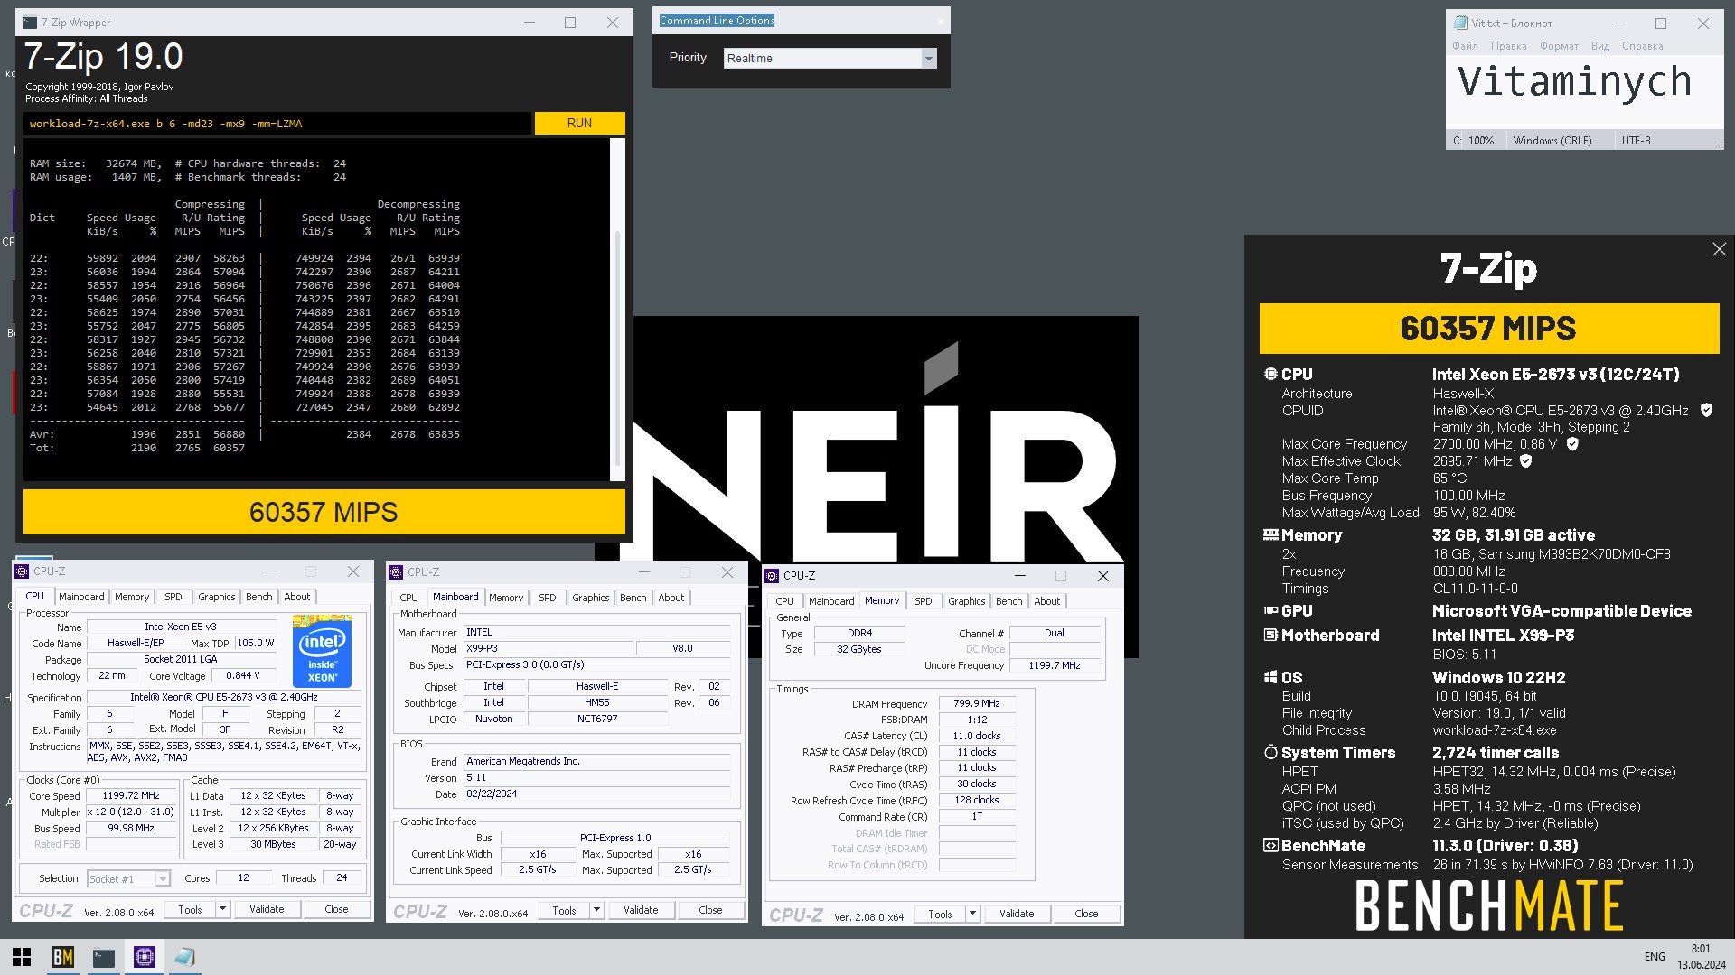Open the Socket #1 selection dropdown
1735x975 pixels.
163,879
